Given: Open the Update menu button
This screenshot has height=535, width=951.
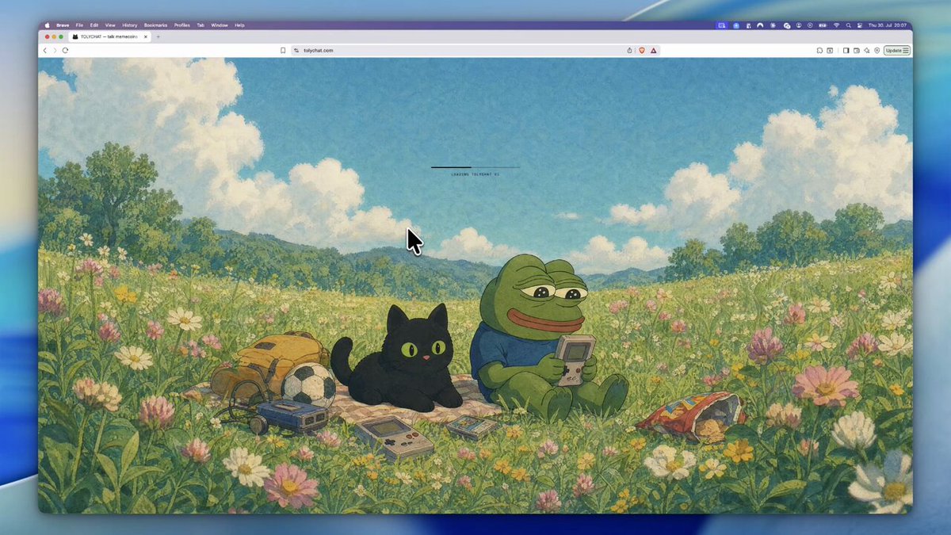Looking at the screenshot, I should click(897, 50).
